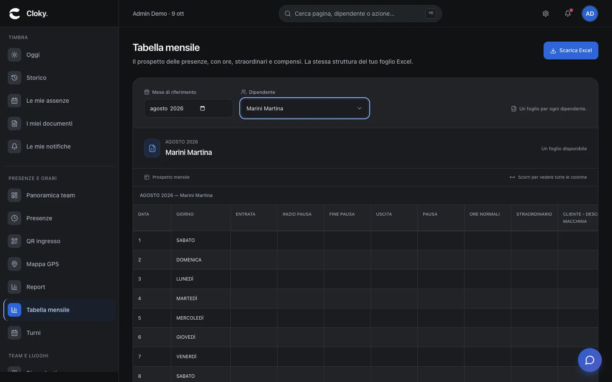
Task: Open the chat support bubble
Action: coord(590,360)
